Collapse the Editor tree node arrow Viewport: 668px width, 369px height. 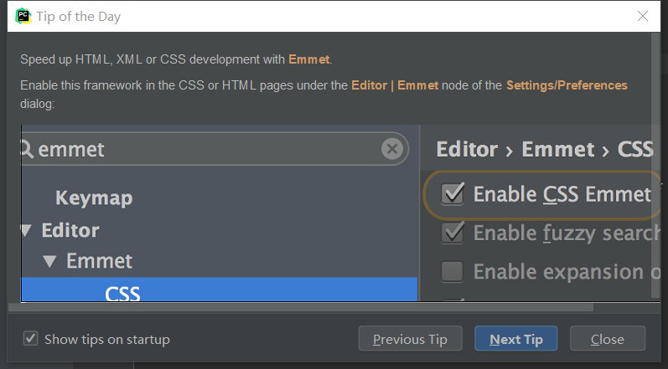pos(27,230)
